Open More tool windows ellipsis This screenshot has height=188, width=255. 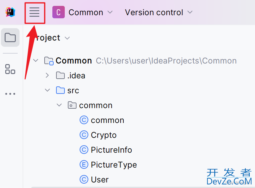(x=10, y=94)
